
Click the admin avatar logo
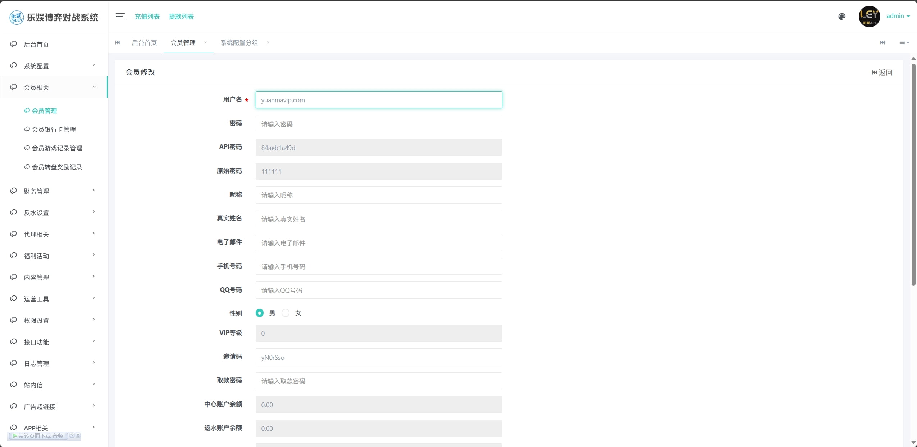(x=869, y=16)
